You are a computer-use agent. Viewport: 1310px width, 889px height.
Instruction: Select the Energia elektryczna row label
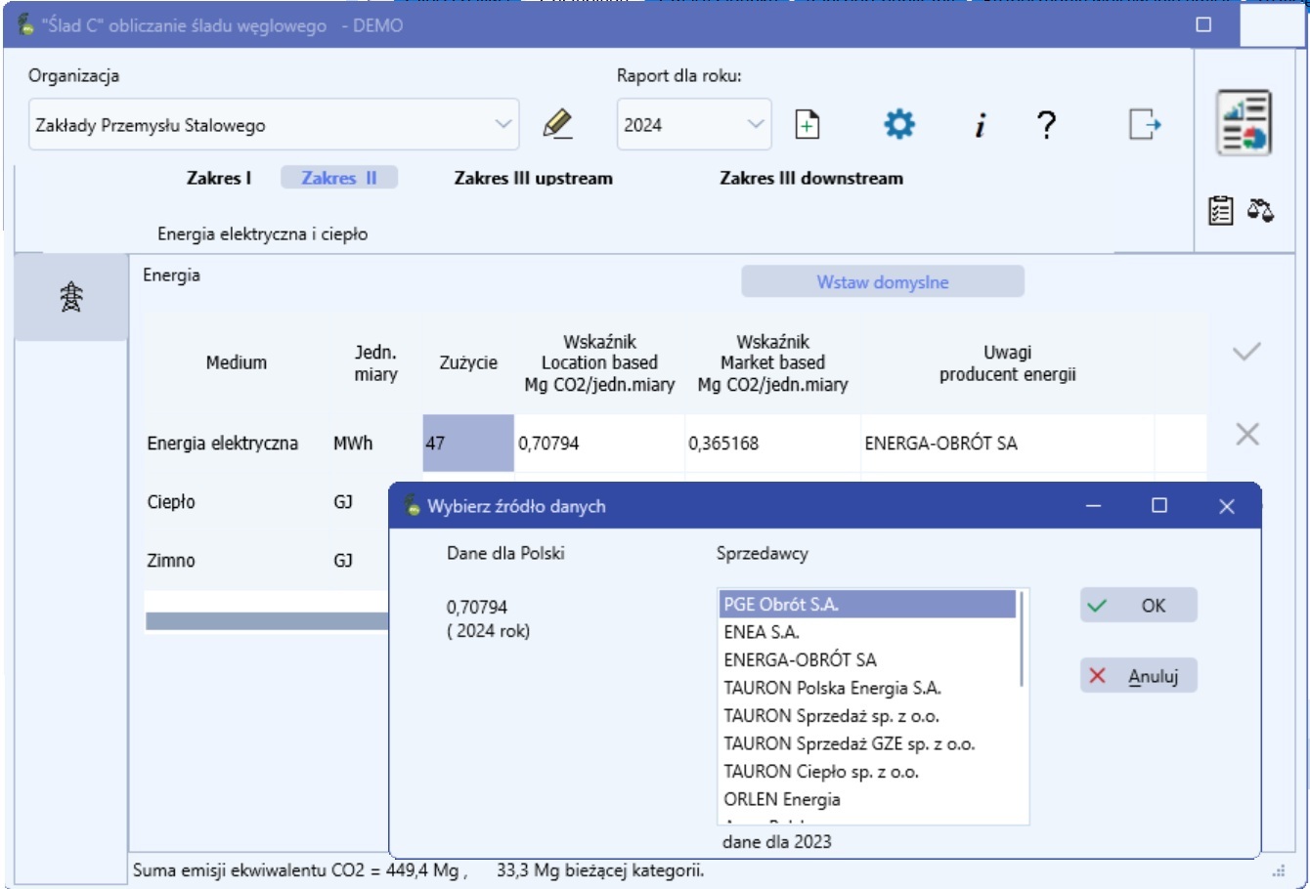coord(223,444)
